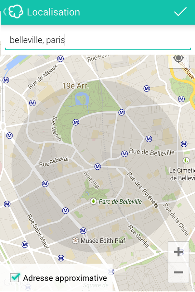Viewport: 195px width, 292px height.
Task: Tap the metro icon above Rue de Meaux
Action: 60,59
